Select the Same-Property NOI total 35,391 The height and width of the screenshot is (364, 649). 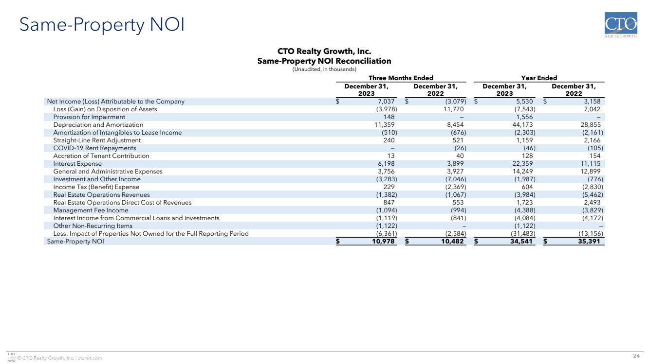tap(591, 242)
